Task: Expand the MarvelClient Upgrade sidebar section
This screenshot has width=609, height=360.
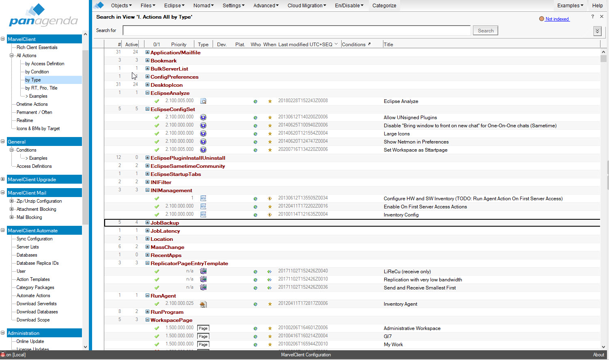Action: [x=3, y=179]
